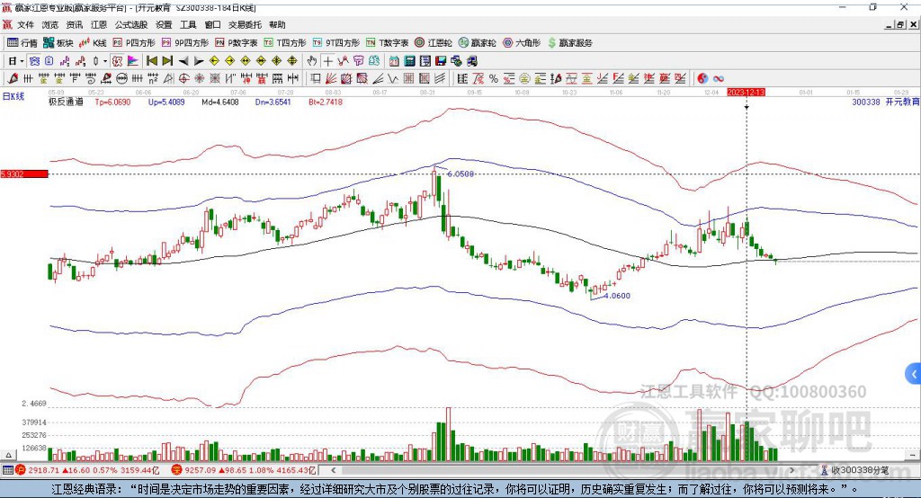Image resolution: width=921 pixels, height=498 pixels.
Task: Click horizontal scrollbar left arrow
Action: point(333,470)
